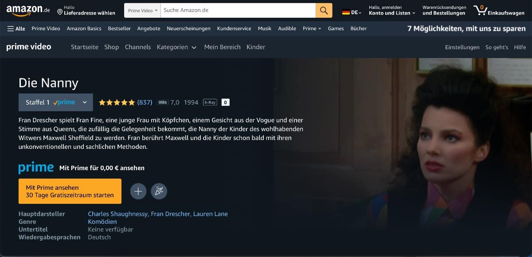Open So geht's link
The height and width of the screenshot is (257, 532).
497,47
